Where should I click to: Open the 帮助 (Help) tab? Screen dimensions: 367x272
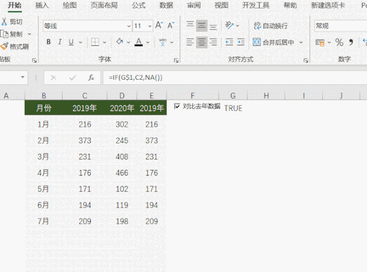290,5
